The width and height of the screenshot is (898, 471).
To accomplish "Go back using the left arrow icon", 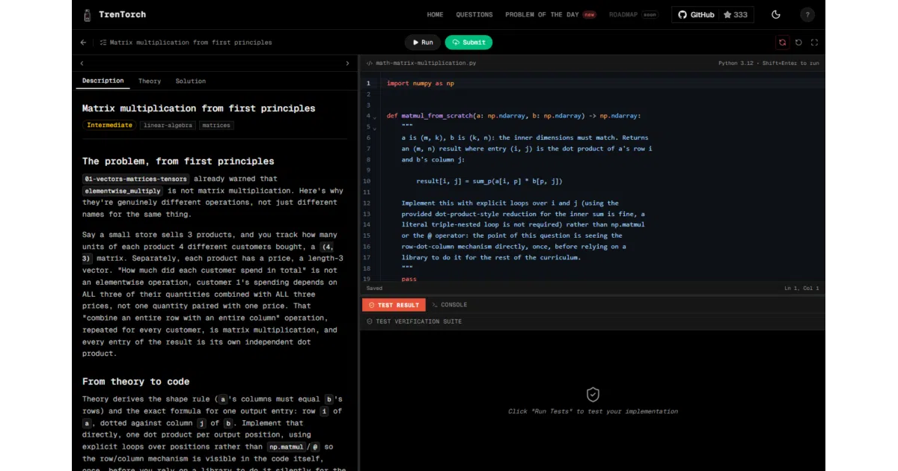I will tap(83, 43).
